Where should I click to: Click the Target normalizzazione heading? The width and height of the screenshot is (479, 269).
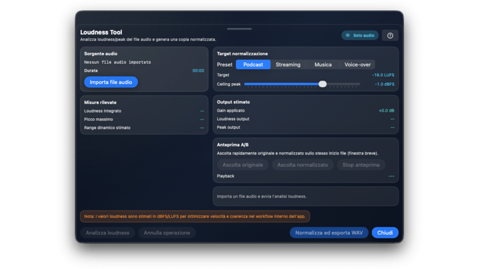click(x=242, y=54)
